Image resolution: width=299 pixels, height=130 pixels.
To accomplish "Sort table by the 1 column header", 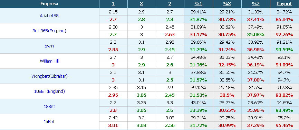I will [x=113, y=4].
